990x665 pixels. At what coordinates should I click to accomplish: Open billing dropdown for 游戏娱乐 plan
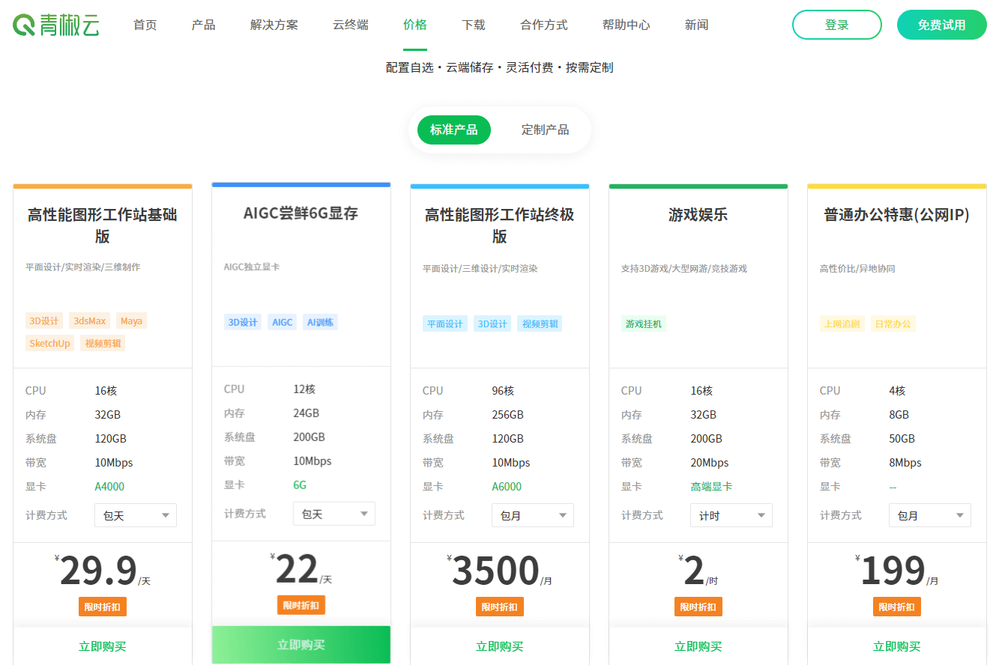click(731, 515)
